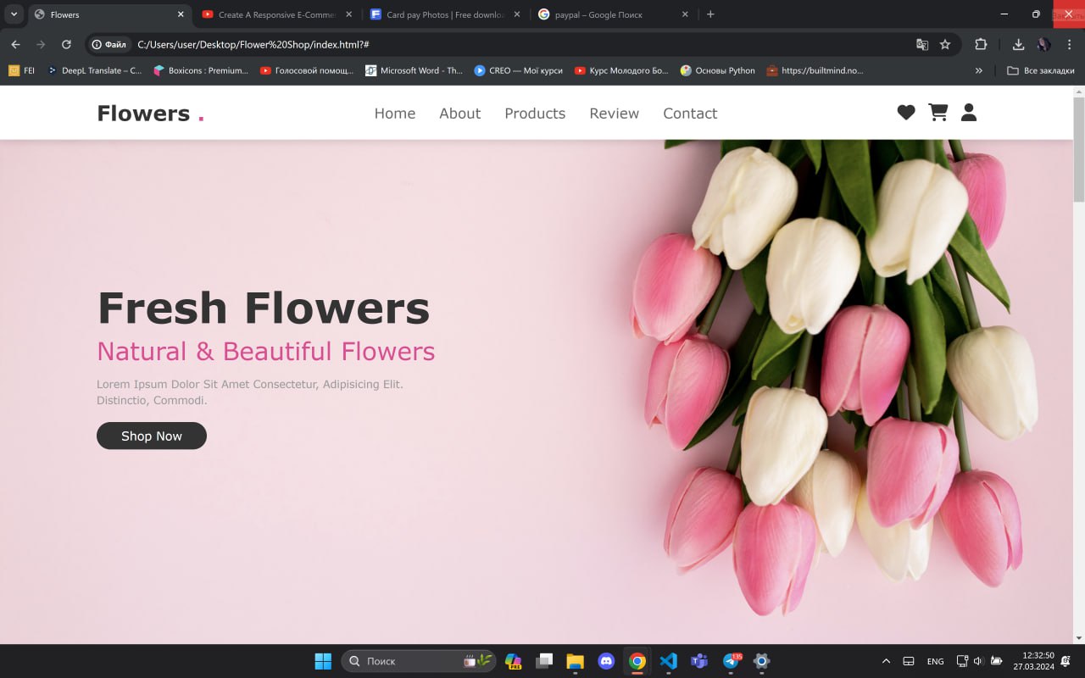Bookmark this page using the star icon

point(945,44)
